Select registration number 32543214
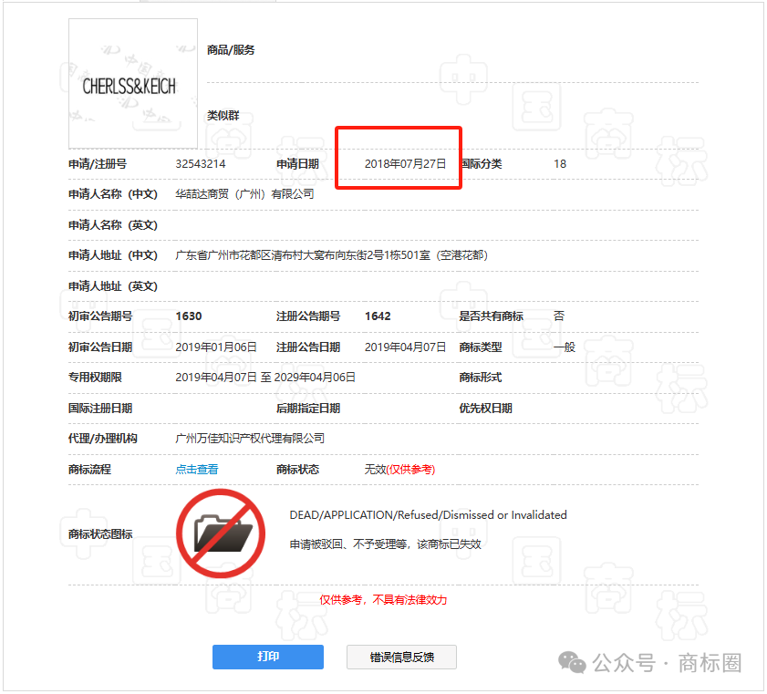This screenshot has height=694, width=767. (201, 164)
